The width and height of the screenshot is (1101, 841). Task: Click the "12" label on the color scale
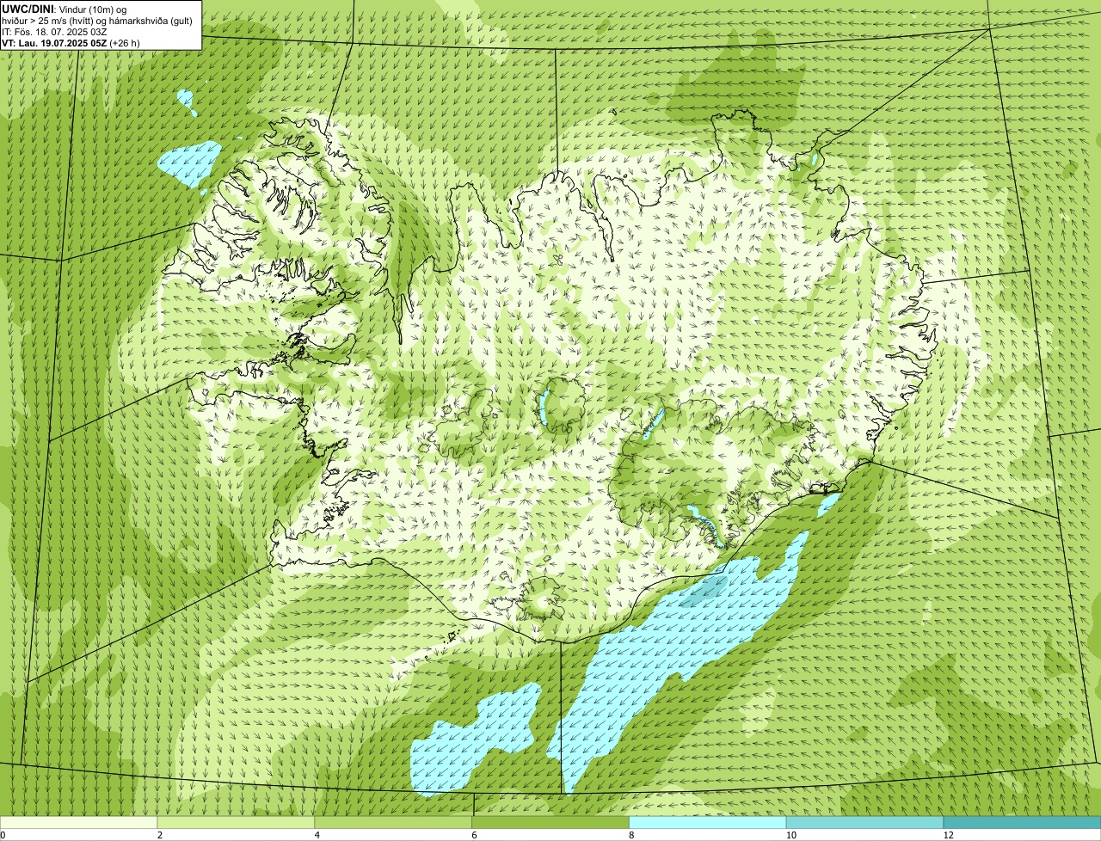pos(948,835)
